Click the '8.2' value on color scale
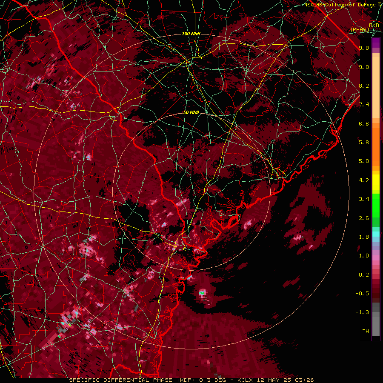Image resolution: width=383 pixels, height=383 pixels. tap(364, 86)
